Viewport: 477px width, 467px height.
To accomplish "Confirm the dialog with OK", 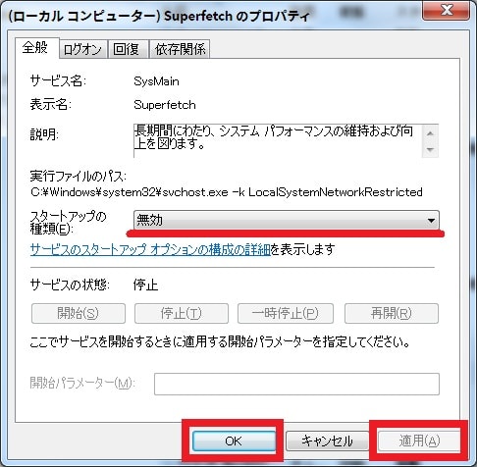I will tap(234, 441).
